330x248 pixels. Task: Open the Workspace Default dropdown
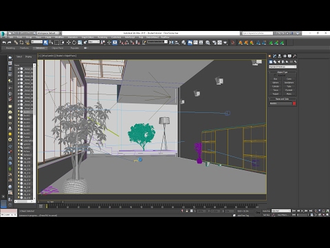coord(48,33)
